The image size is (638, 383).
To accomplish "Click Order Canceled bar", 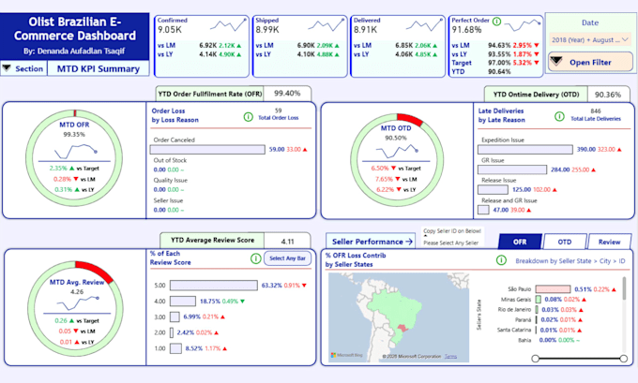I will [x=207, y=150].
